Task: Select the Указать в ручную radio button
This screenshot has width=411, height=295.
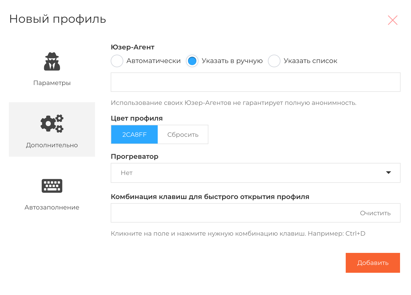Action: pyautogui.click(x=192, y=61)
